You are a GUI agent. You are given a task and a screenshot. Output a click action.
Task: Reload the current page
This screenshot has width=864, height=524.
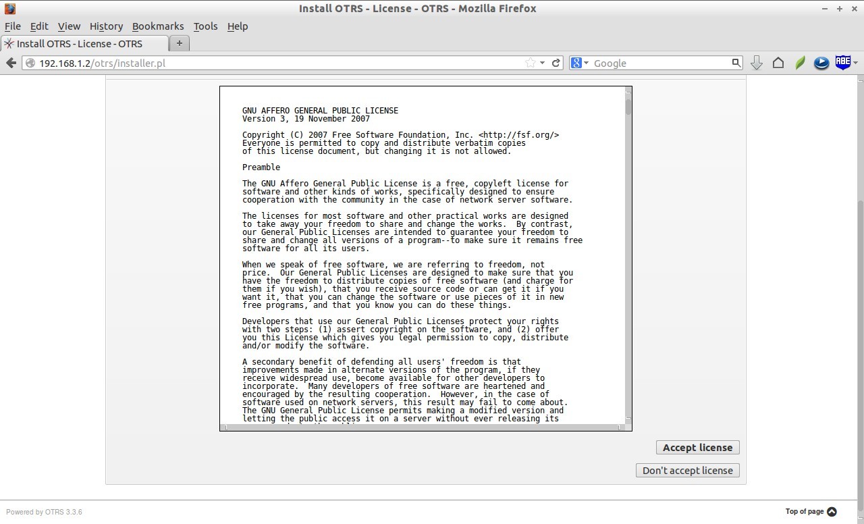556,63
